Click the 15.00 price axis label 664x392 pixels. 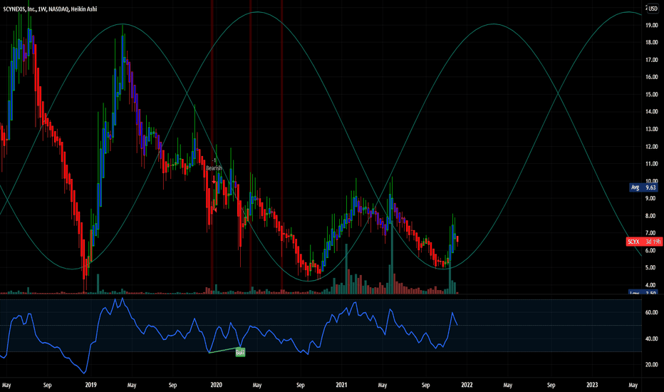tap(651, 95)
